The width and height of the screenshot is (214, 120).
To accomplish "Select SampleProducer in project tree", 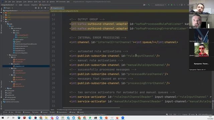I will pos(20,51).
